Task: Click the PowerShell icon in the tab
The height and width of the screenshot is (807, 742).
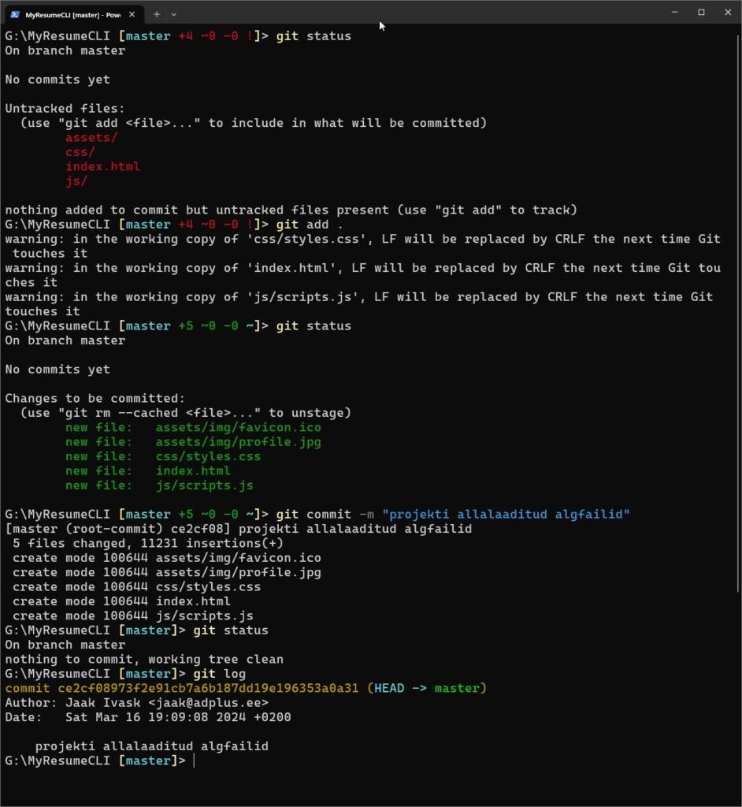Action: 15,14
